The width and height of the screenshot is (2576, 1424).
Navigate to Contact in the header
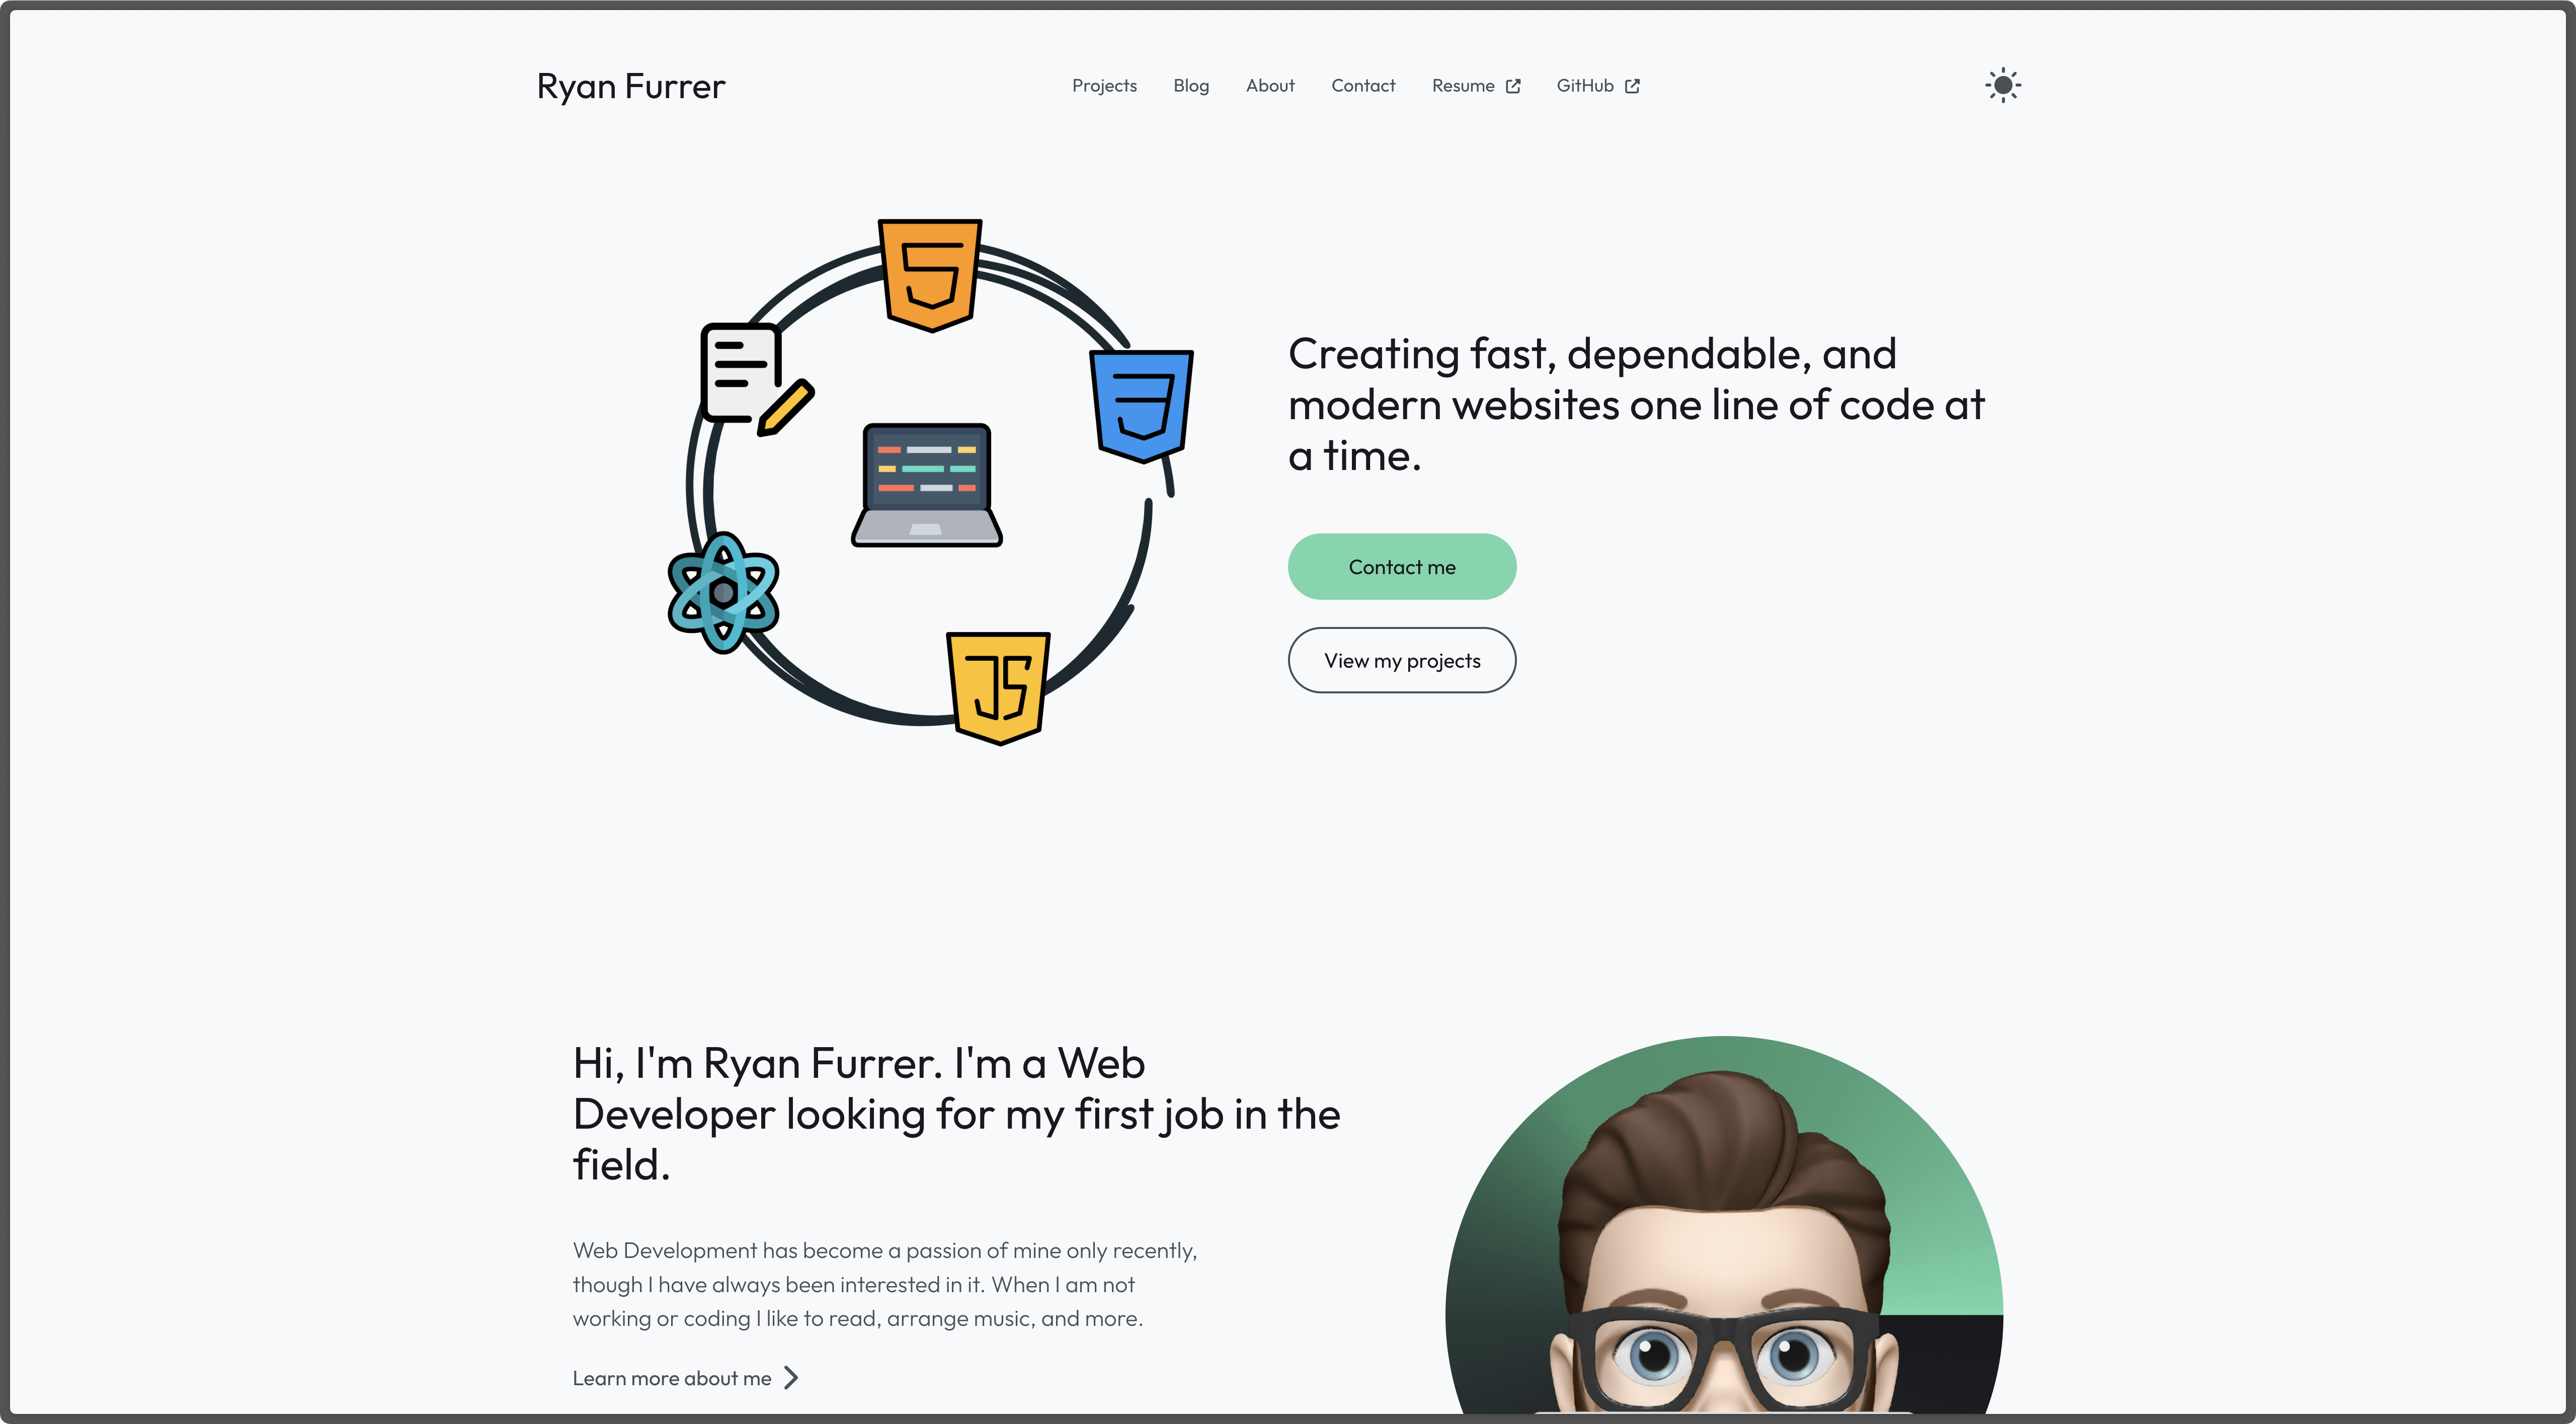pos(1363,86)
